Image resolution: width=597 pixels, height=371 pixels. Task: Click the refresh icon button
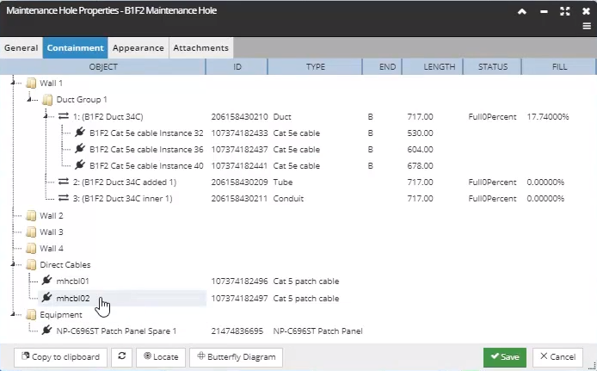(x=122, y=357)
